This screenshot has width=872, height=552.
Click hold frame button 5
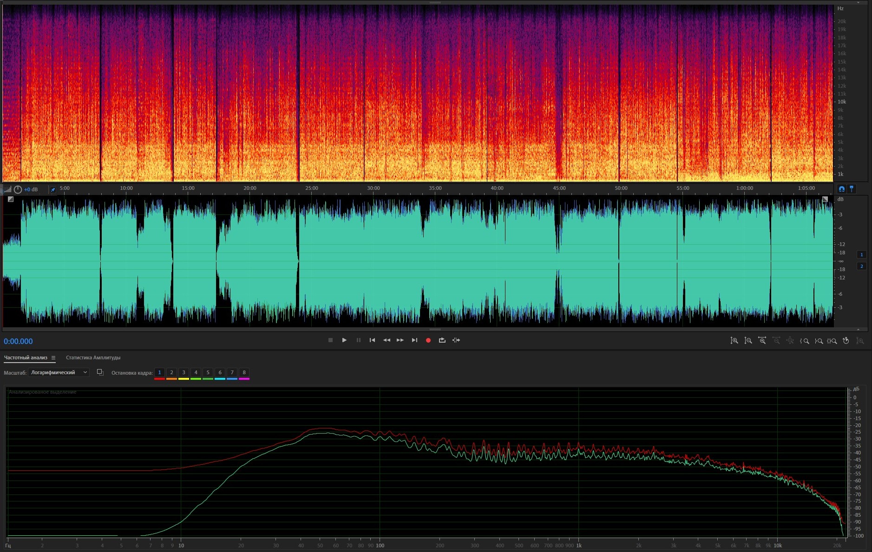tap(208, 372)
